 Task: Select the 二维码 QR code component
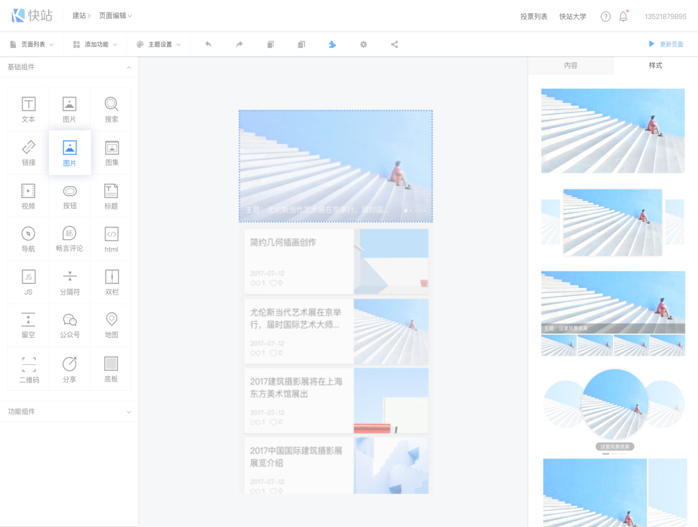tap(28, 369)
